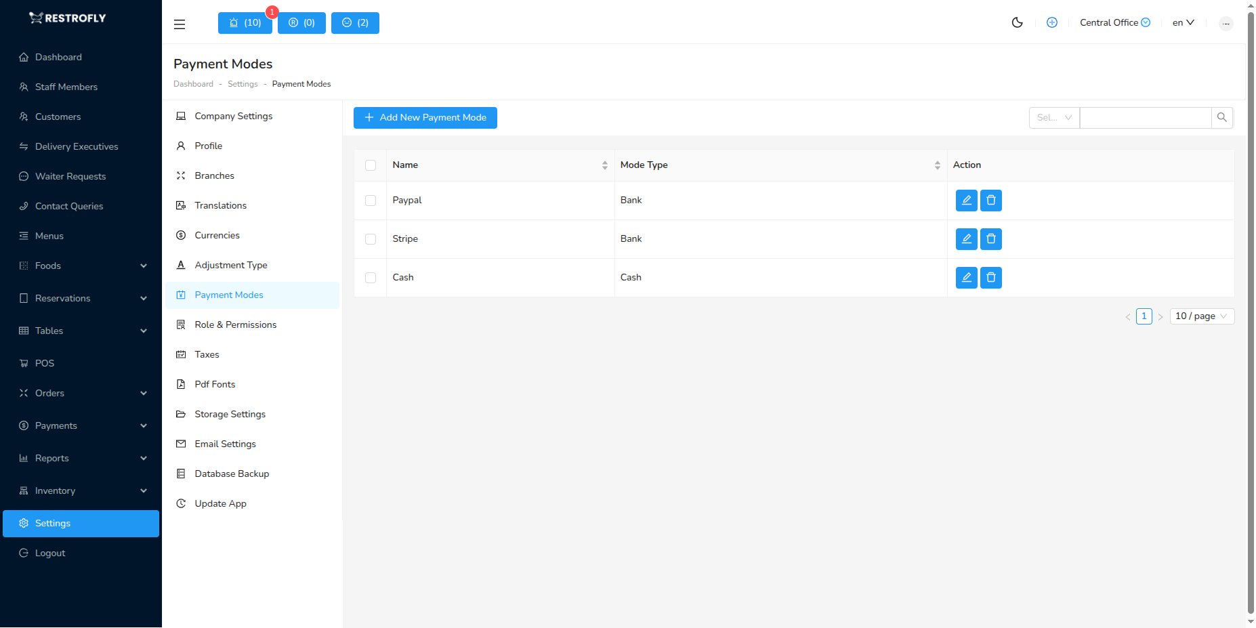Click the Add New Payment Mode button
The width and height of the screenshot is (1256, 628).
tap(425, 117)
